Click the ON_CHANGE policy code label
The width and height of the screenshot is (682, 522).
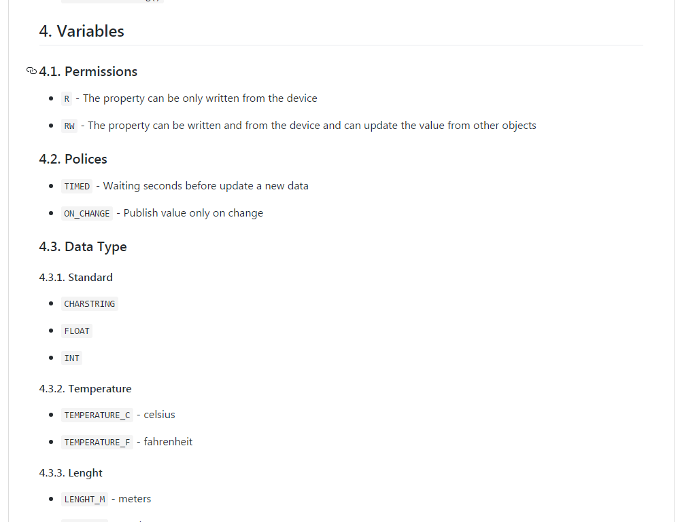point(86,214)
